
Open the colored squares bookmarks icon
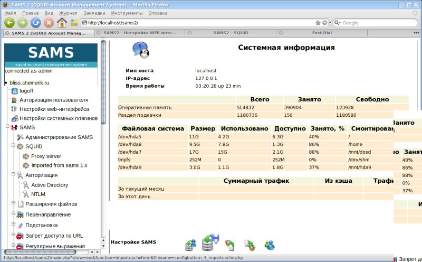click(74, 23)
